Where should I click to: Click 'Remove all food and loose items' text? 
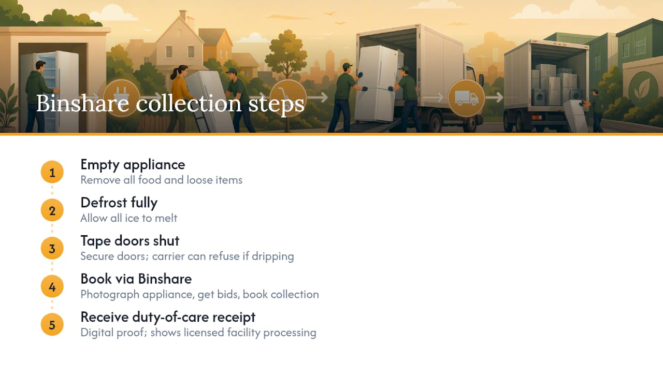click(162, 180)
